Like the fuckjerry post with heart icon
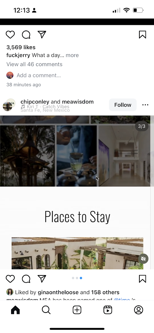 (x=10, y=34)
